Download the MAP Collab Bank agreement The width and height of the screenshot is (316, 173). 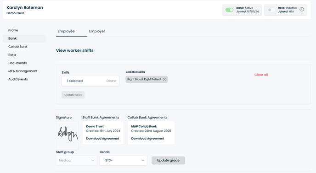147,138
